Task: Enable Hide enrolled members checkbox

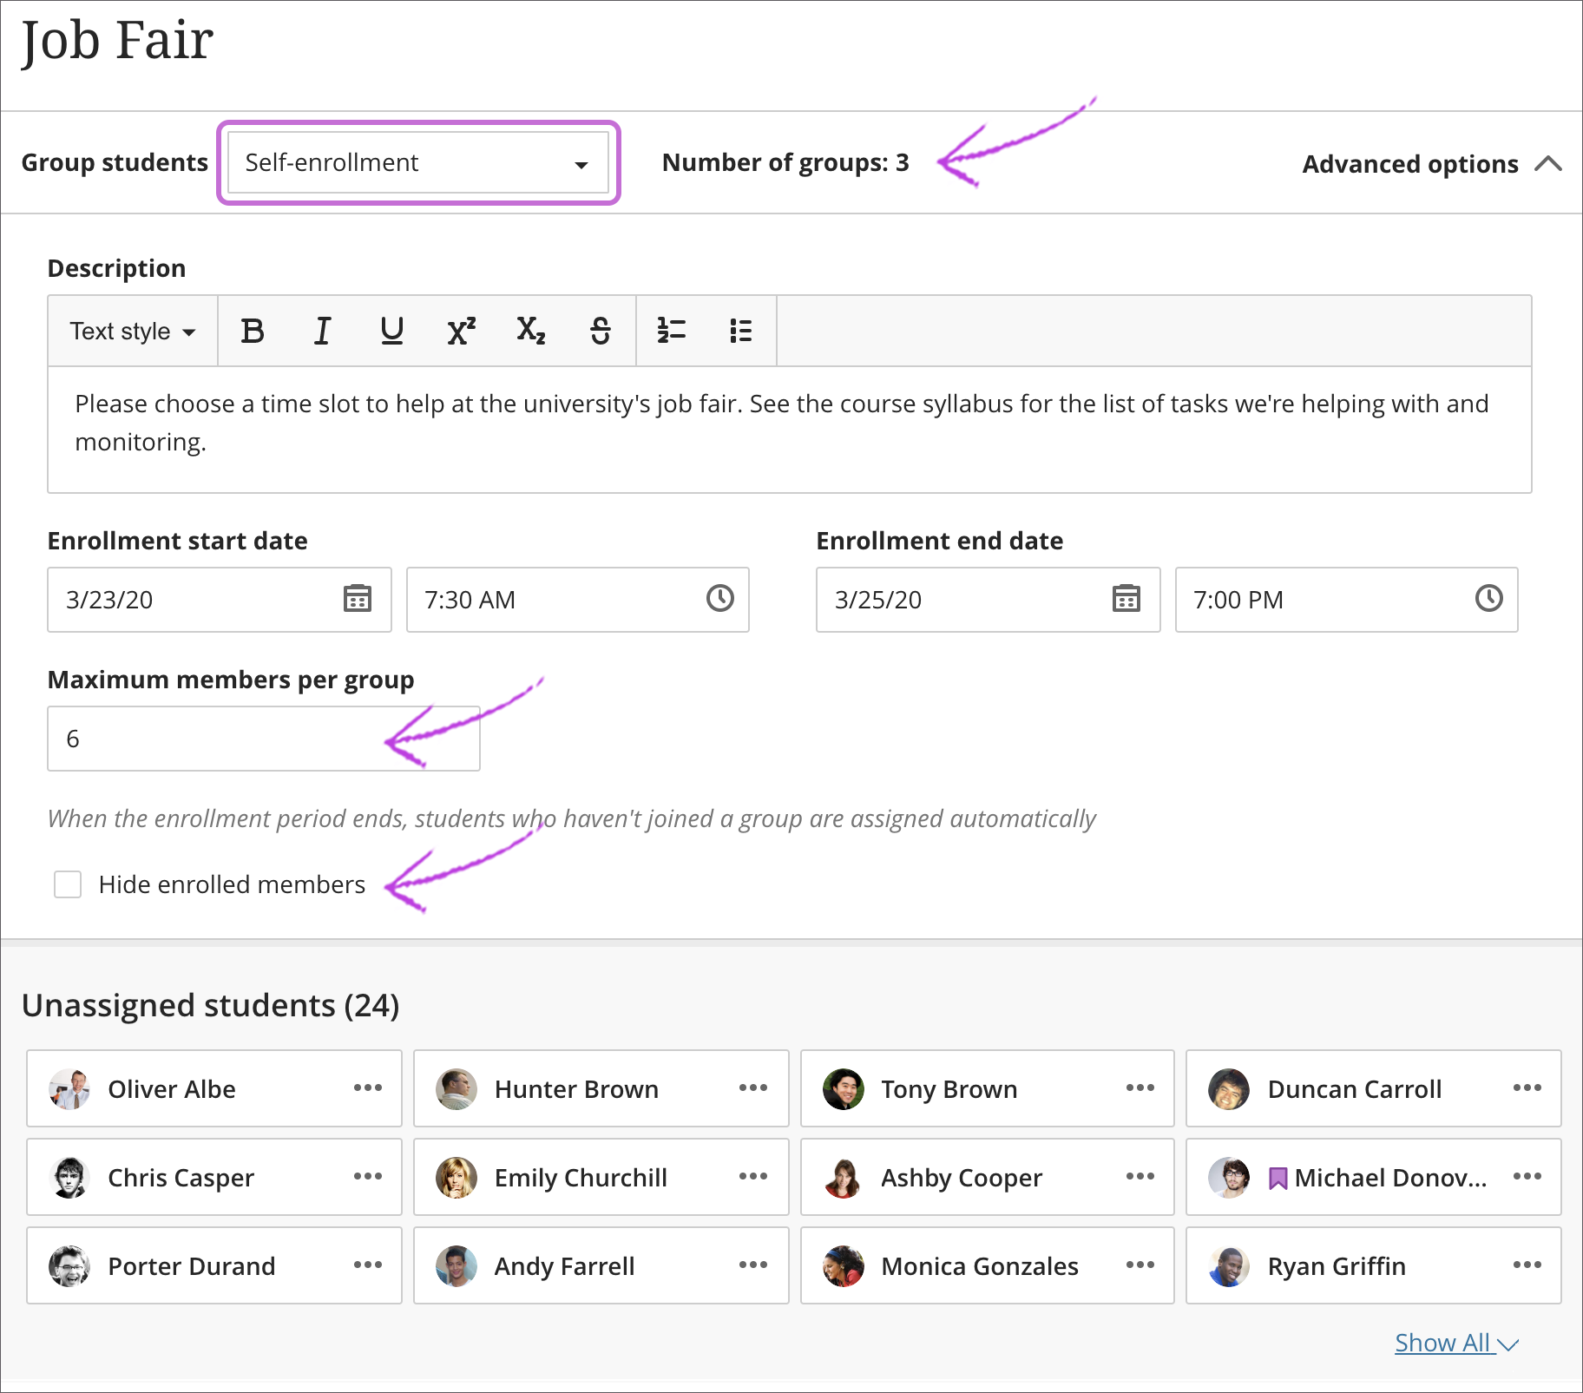Action: click(x=68, y=884)
